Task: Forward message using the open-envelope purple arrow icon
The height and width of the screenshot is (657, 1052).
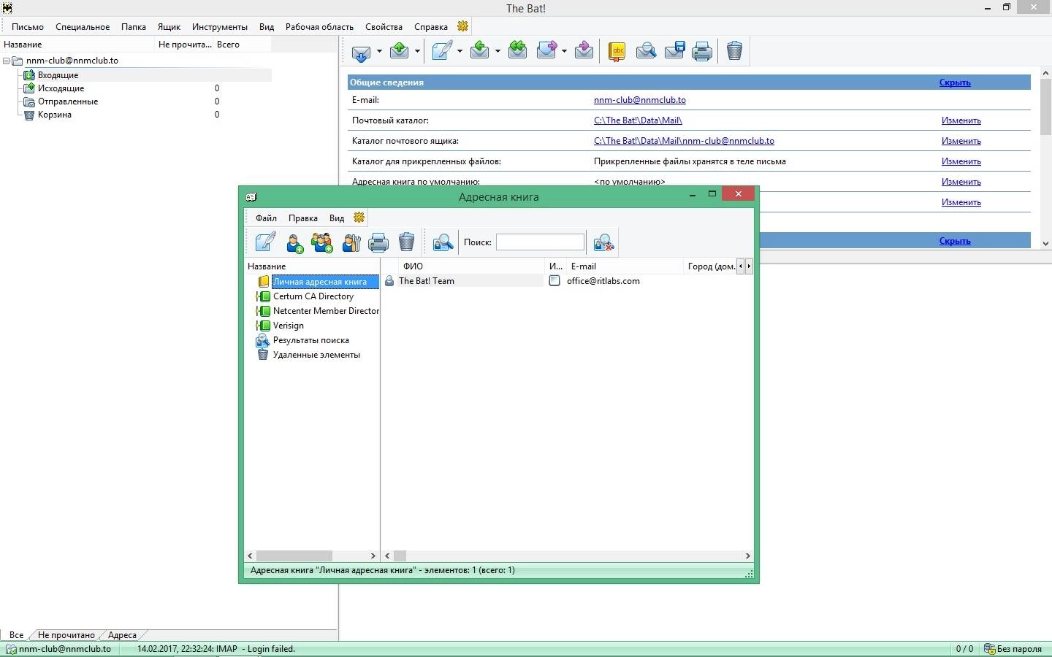Action: coord(547,50)
